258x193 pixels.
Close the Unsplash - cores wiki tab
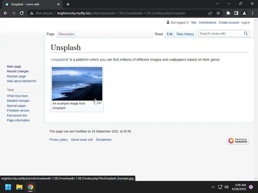(58, 4)
